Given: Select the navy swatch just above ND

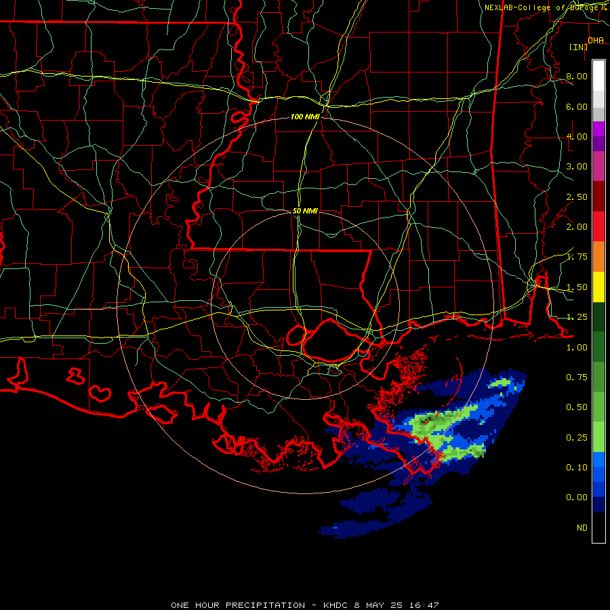Looking at the screenshot, I should pos(598,504).
